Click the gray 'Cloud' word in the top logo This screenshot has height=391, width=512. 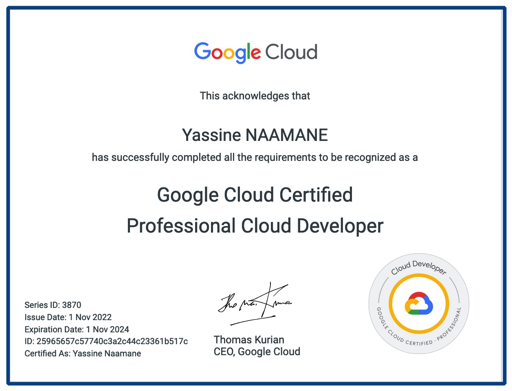[291, 52]
